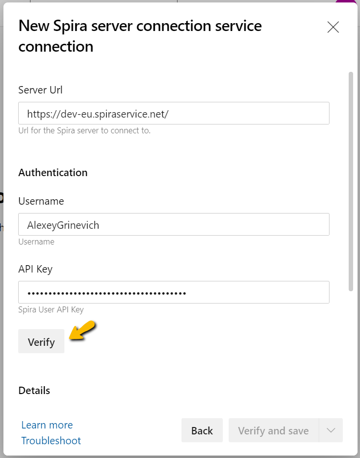Click the dialog's vertical scrollbar

coord(351,182)
